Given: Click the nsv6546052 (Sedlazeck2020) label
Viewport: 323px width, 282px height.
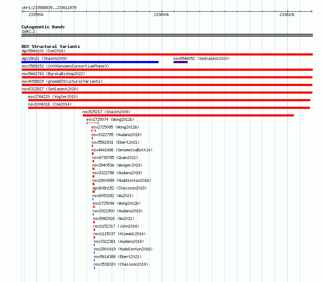Looking at the screenshot, I should click(x=201, y=58).
